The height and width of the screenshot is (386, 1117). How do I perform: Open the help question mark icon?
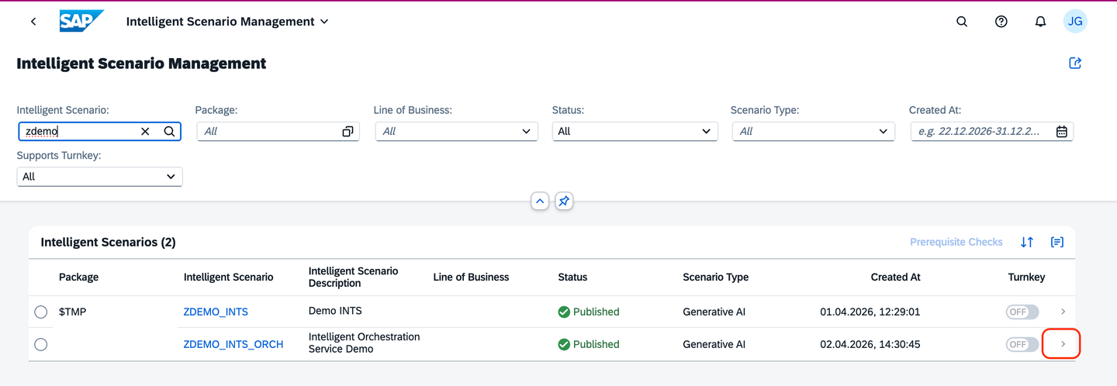click(x=1001, y=22)
